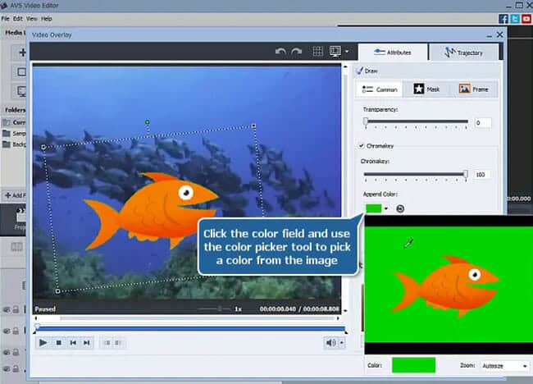The height and width of the screenshot is (384, 533).
Task: Click the redo arrow in overlay toolbar
Action: (294, 52)
